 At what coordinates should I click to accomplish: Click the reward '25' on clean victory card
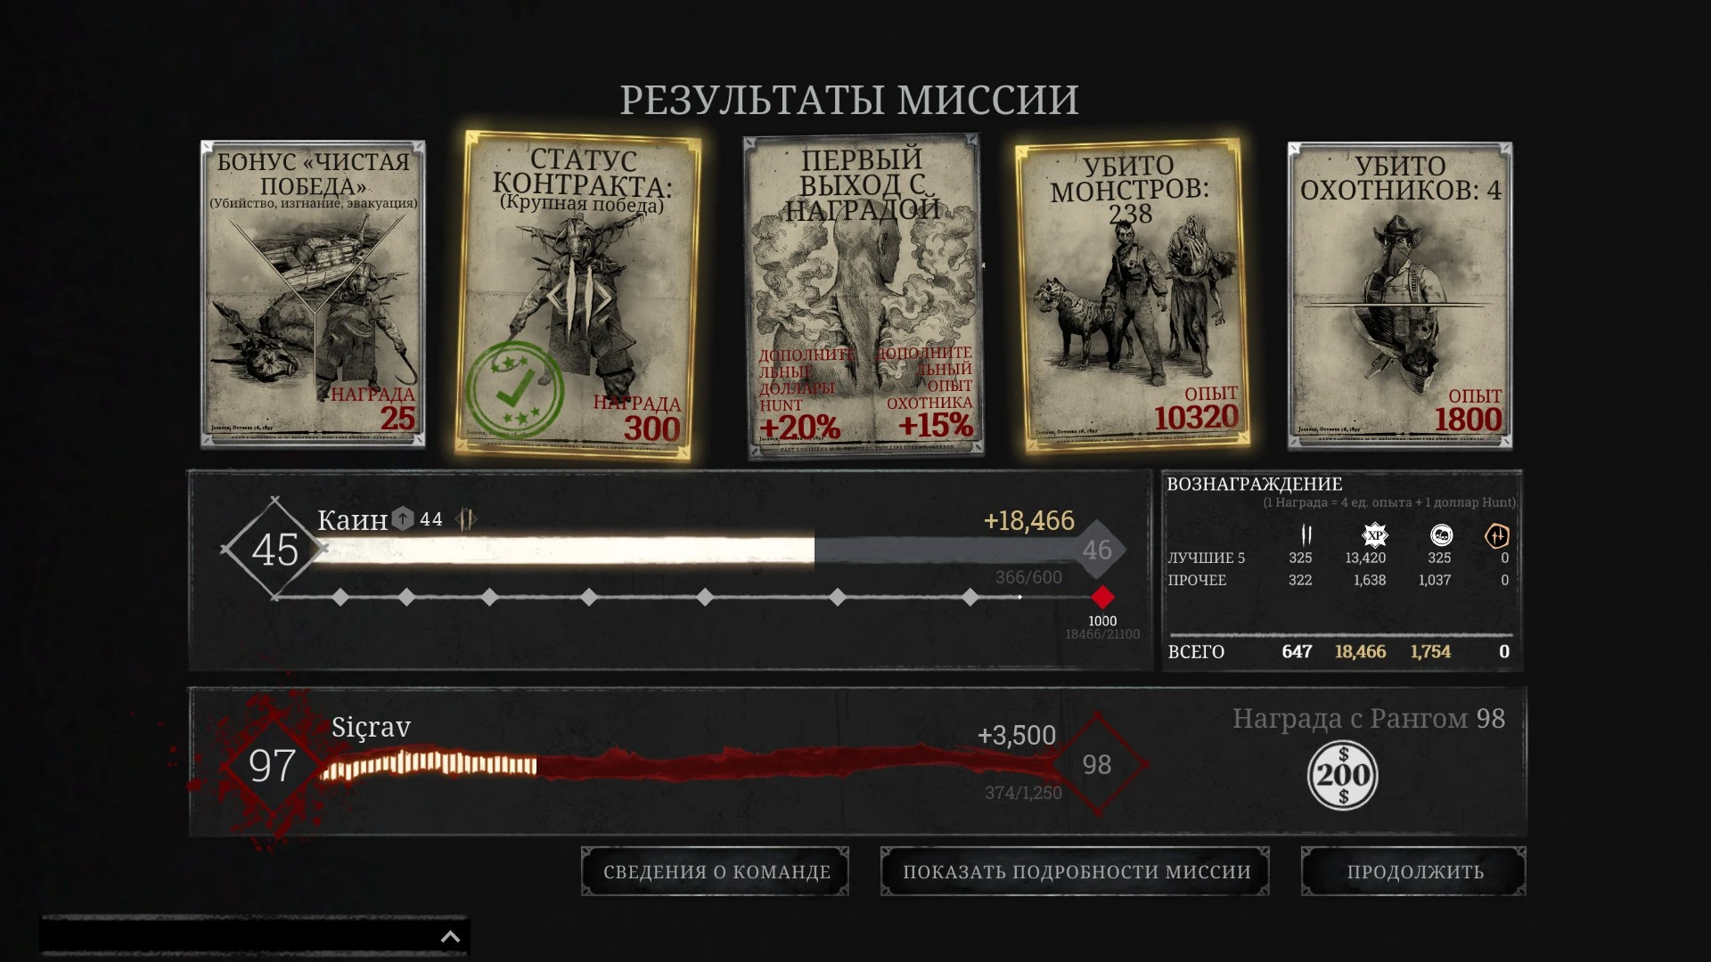(x=397, y=418)
